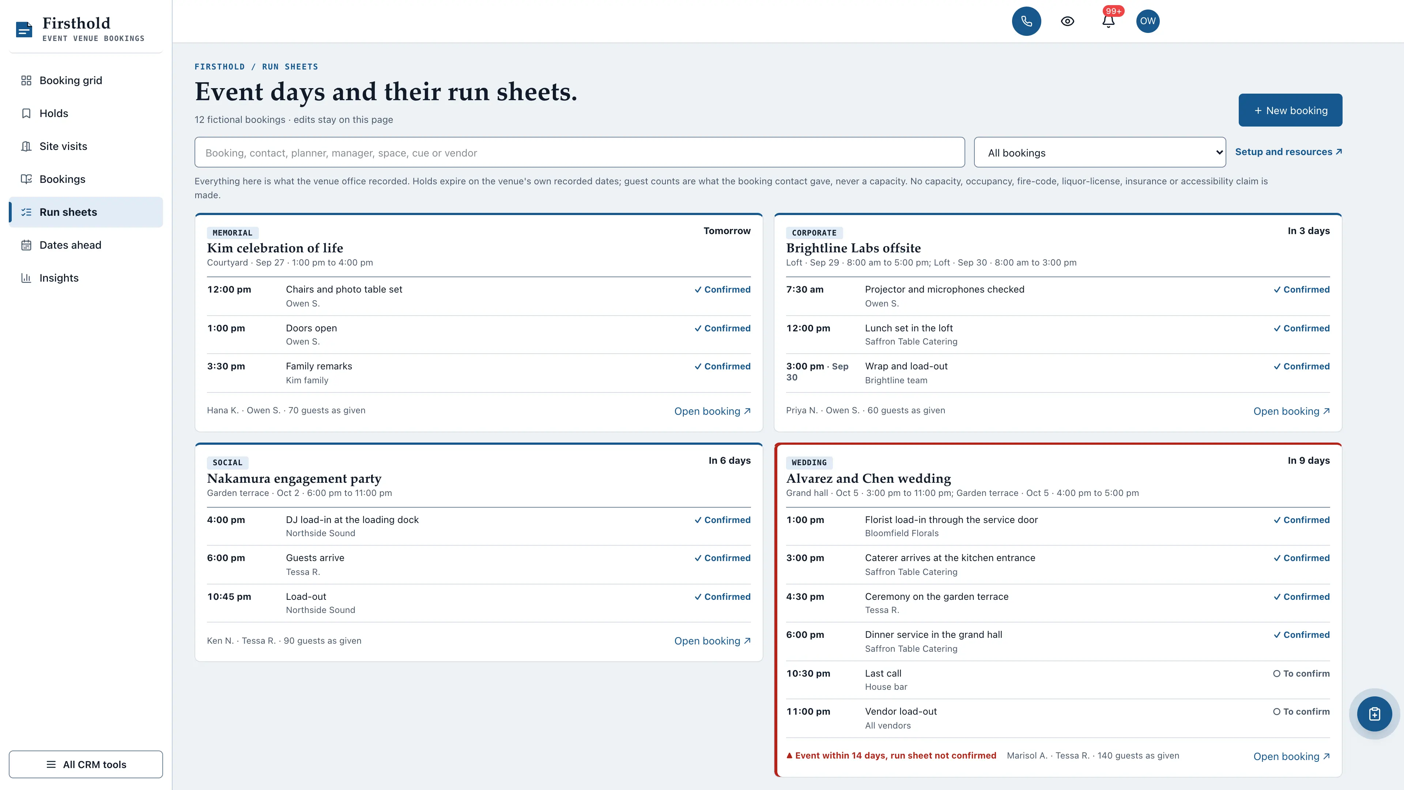Toggle Confirmed on Florist load-in
Image resolution: width=1404 pixels, height=790 pixels.
(x=1302, y=520)
